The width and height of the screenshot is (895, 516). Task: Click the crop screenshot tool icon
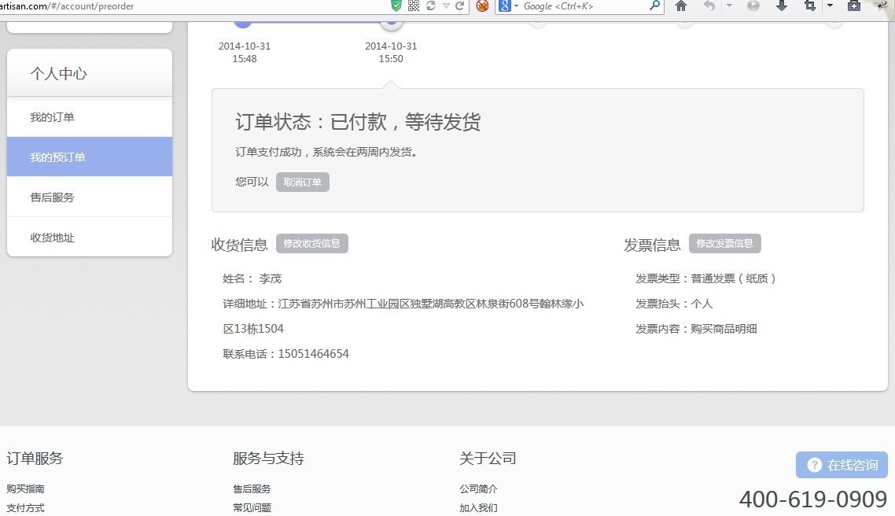pyautogui.click(x=810, y=6)
